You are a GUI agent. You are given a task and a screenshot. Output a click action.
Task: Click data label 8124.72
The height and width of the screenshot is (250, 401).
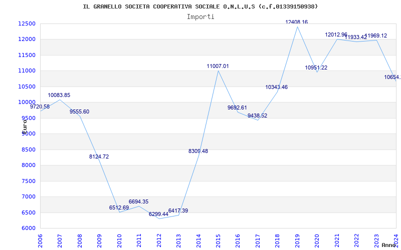click(99, 157)
